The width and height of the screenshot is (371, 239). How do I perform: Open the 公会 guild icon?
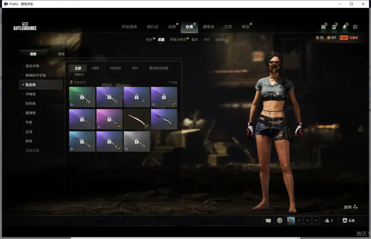[x=349, y=220]
